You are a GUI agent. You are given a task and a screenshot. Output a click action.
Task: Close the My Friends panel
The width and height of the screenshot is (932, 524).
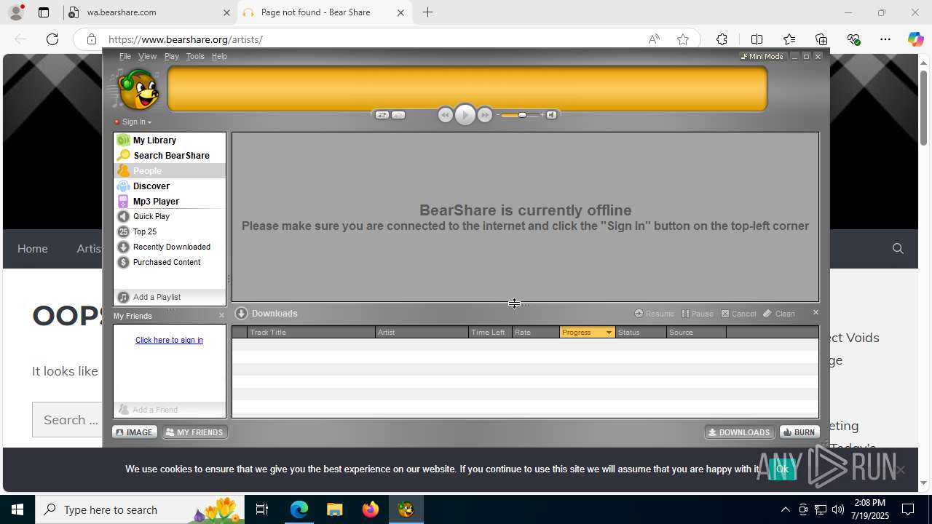click(x=221, y=315)
